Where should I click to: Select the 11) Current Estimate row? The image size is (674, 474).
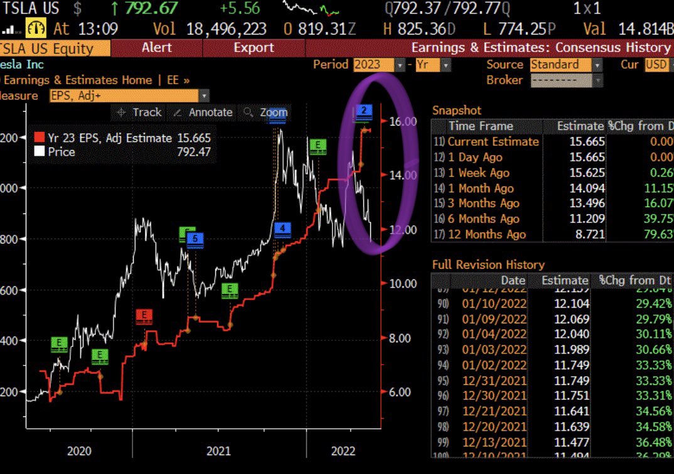pyautogui.click(x=552, y=141)
